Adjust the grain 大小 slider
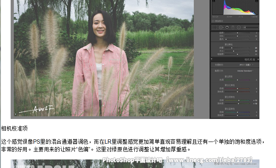 [237, 51]
